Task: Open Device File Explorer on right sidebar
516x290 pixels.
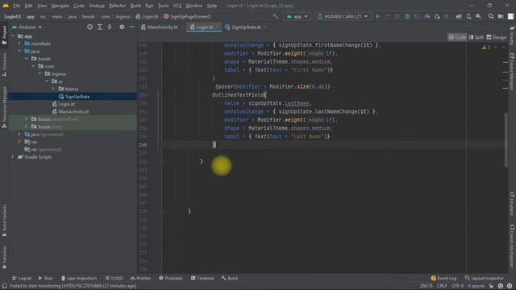Action: point(512,246)
